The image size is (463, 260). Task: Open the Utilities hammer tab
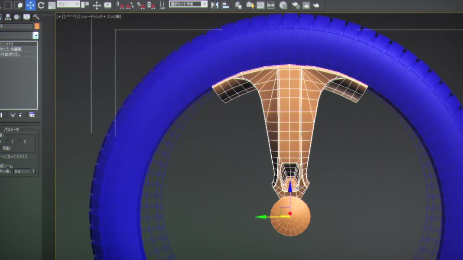(36, 17)
